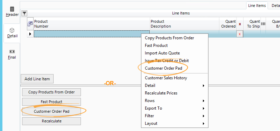The height and width of the screenshot is (131, 280).
Task: Choose Issue Tax Credit or Debit
Action: click(175, 61)
